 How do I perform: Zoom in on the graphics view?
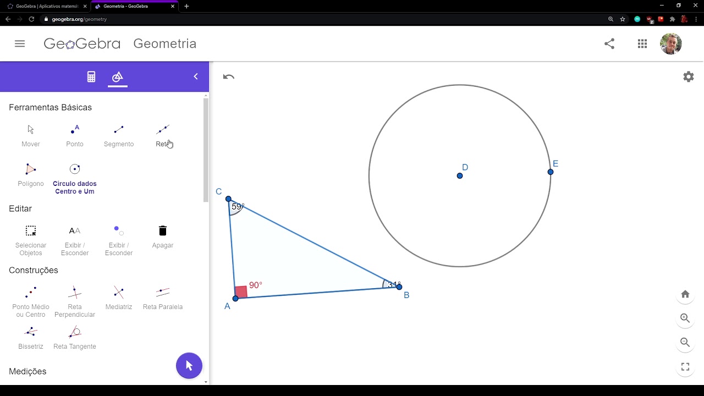tap(685, 318)
